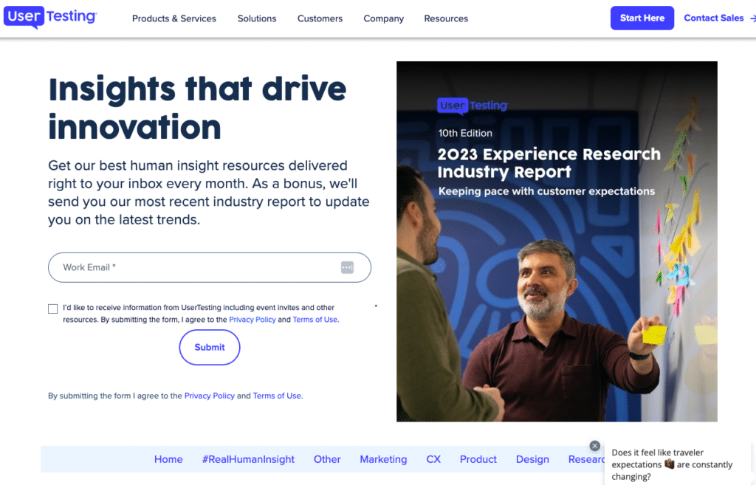Viewport: 756px width, 485px height.
Task: Tick the receive information consent checkbox
Action: click(53, 309)
